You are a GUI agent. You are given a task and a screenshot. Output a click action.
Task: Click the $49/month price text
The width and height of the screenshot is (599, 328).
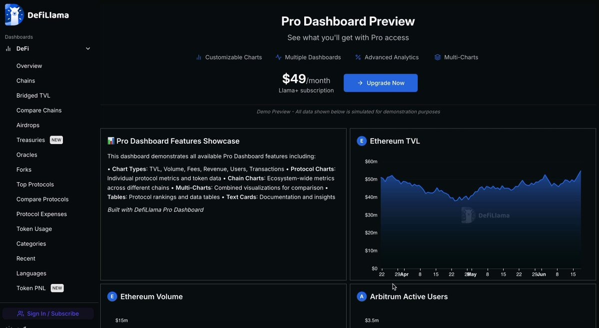(306, 79)
